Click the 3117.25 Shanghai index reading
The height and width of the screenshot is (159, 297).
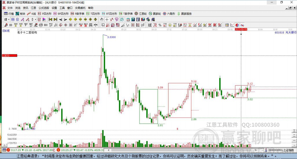pos(16,150)
